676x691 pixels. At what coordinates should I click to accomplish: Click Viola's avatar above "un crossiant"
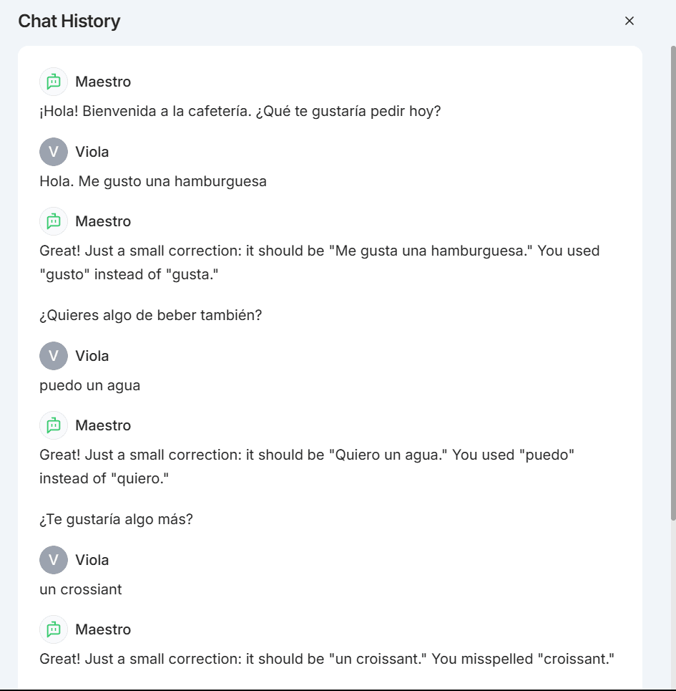pos(54,560)
